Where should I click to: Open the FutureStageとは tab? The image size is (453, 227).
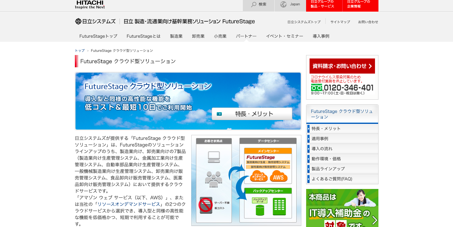pos(143,36)
